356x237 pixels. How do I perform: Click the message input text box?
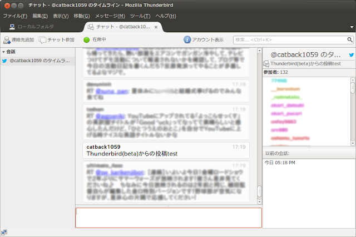coord(169,218)
